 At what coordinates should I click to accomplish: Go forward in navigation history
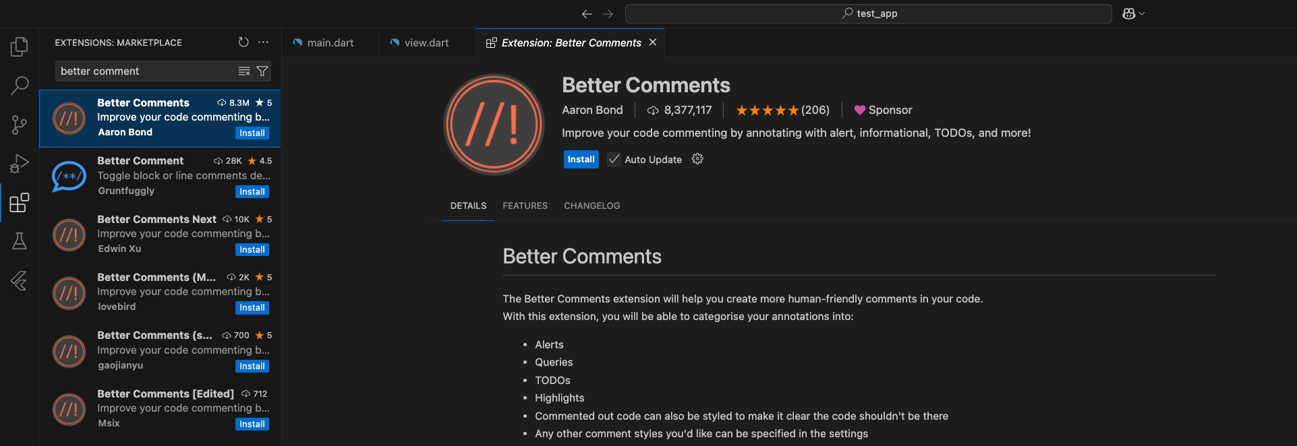point(608,13)
